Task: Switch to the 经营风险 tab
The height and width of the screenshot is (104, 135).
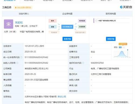Action: click(48, 1)
